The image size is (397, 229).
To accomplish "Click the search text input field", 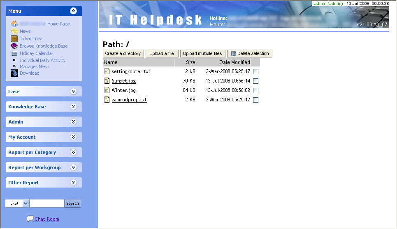I will 47,204.
